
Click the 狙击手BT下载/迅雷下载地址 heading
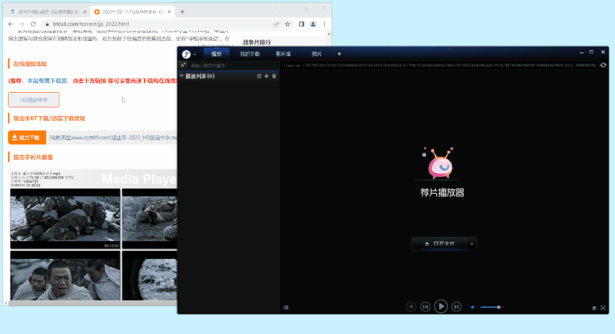[x=49, y=118]
